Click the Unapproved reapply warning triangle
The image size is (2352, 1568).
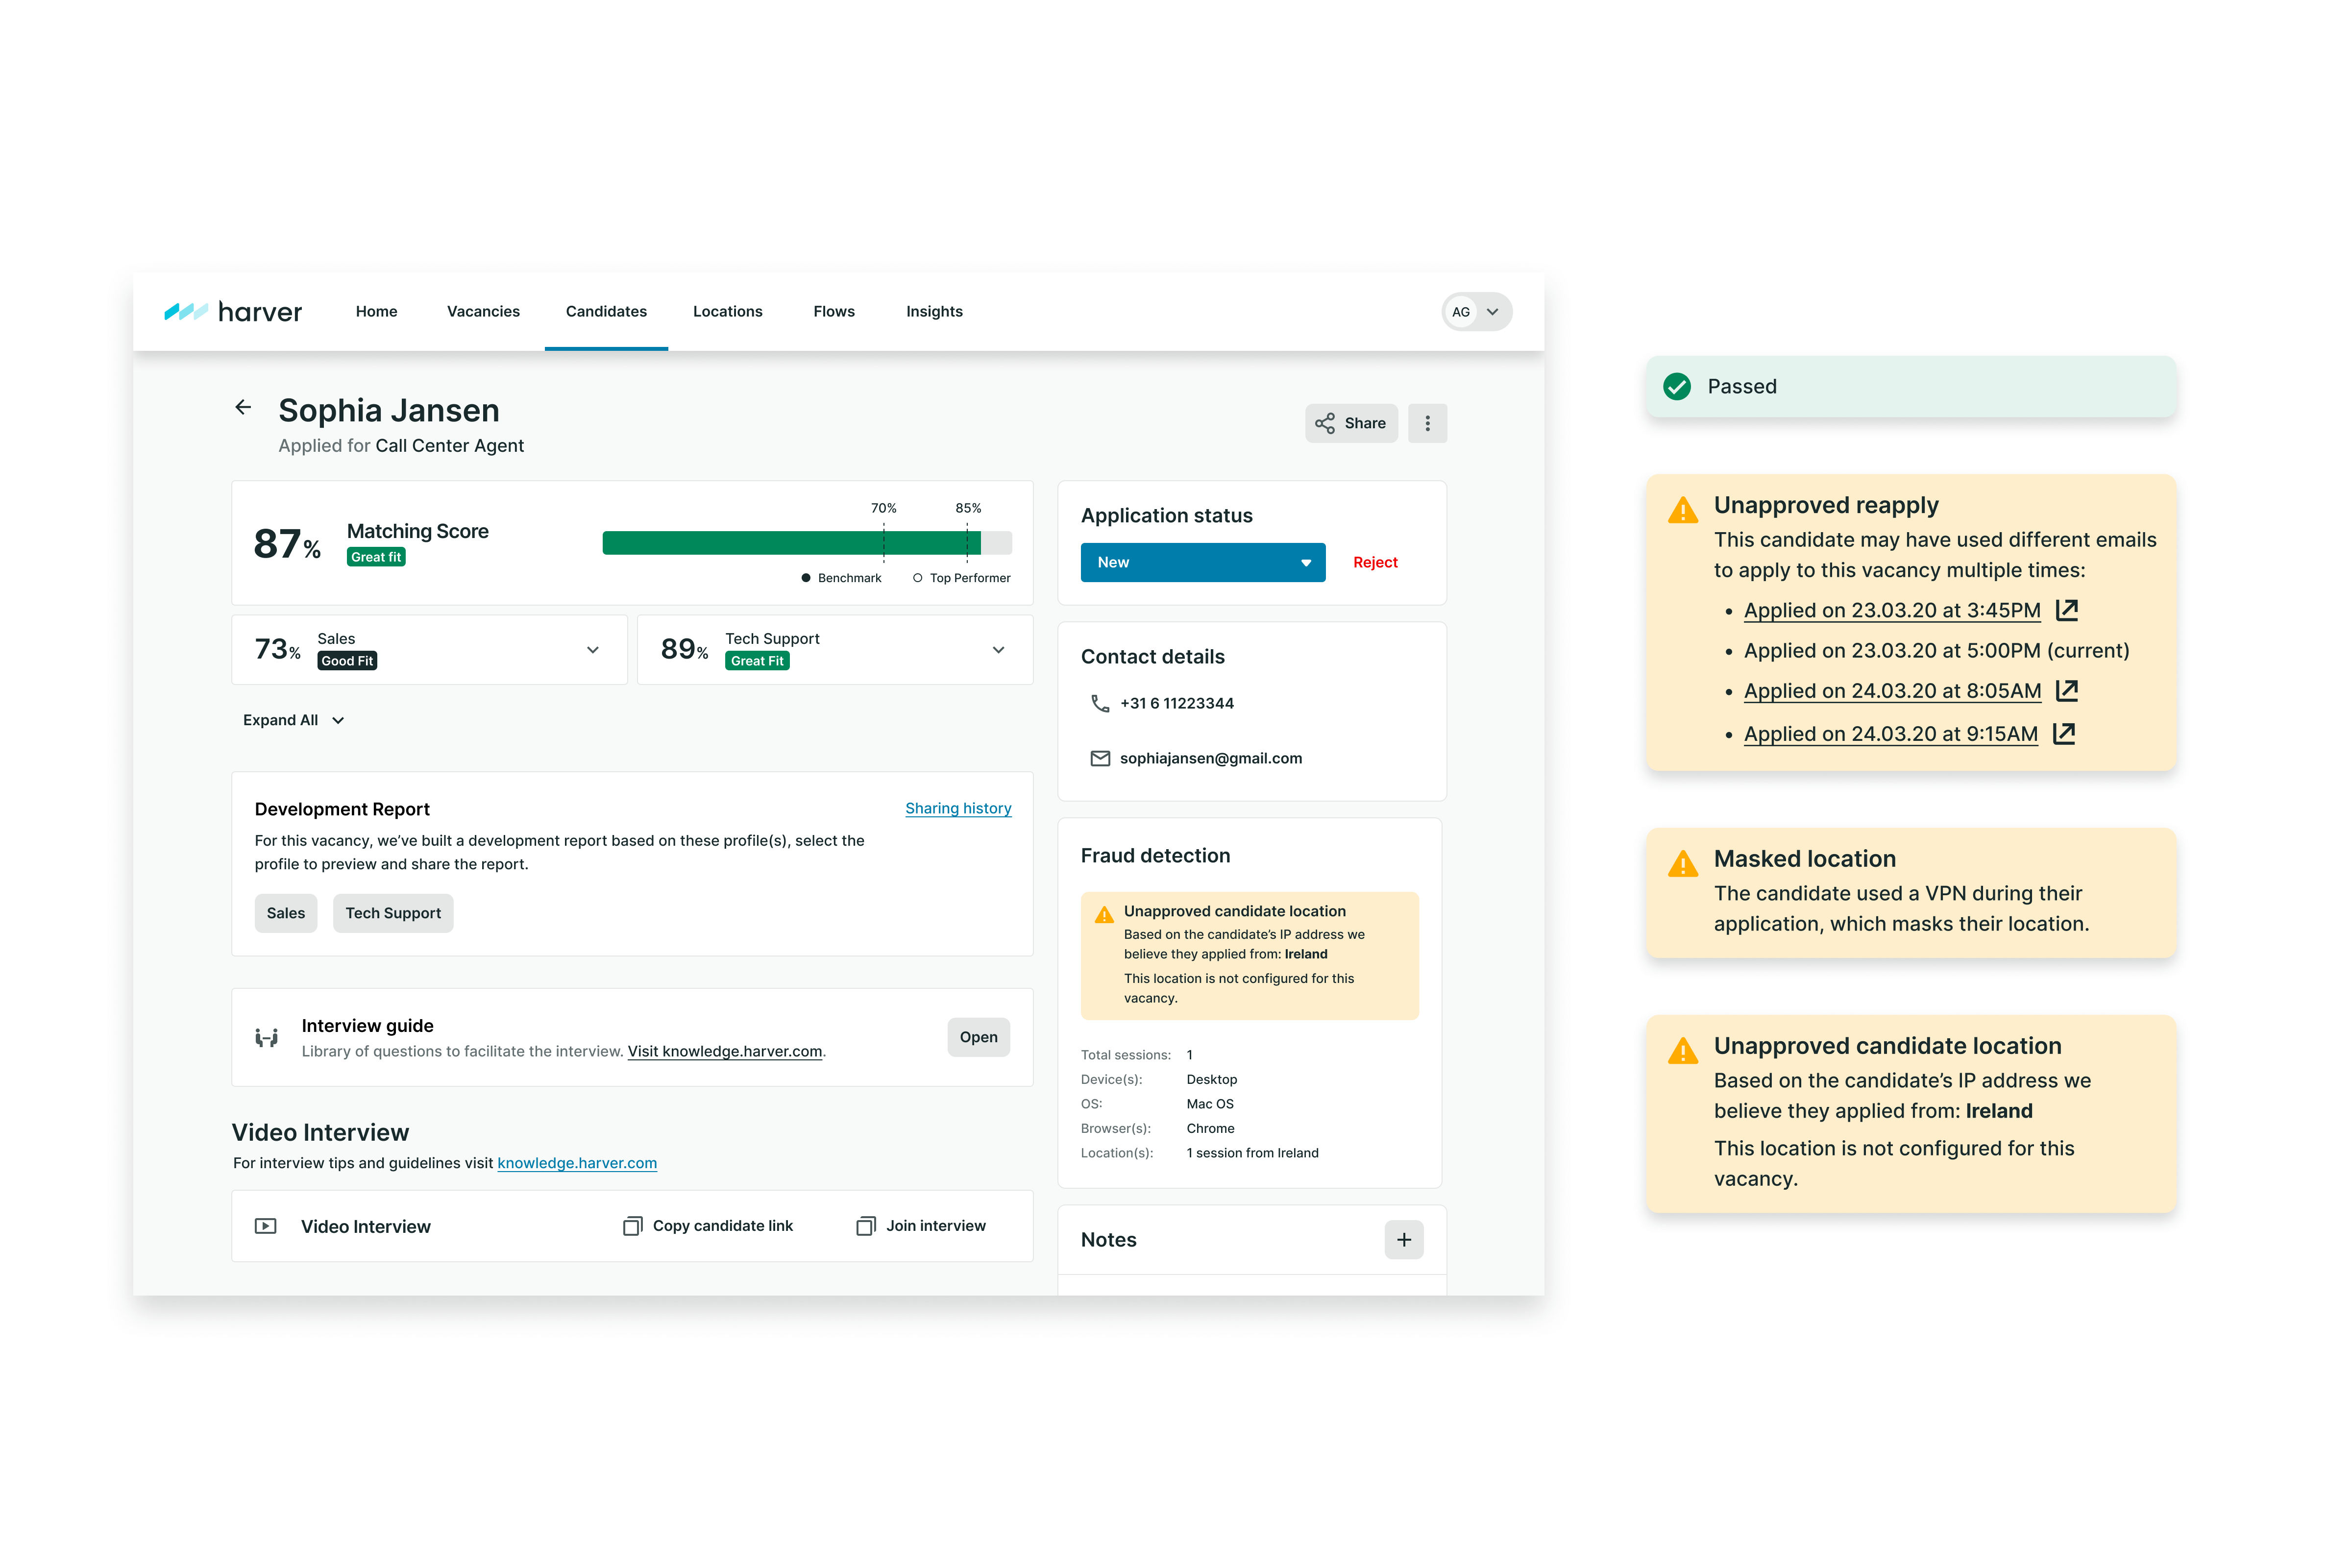(1683, 510)
